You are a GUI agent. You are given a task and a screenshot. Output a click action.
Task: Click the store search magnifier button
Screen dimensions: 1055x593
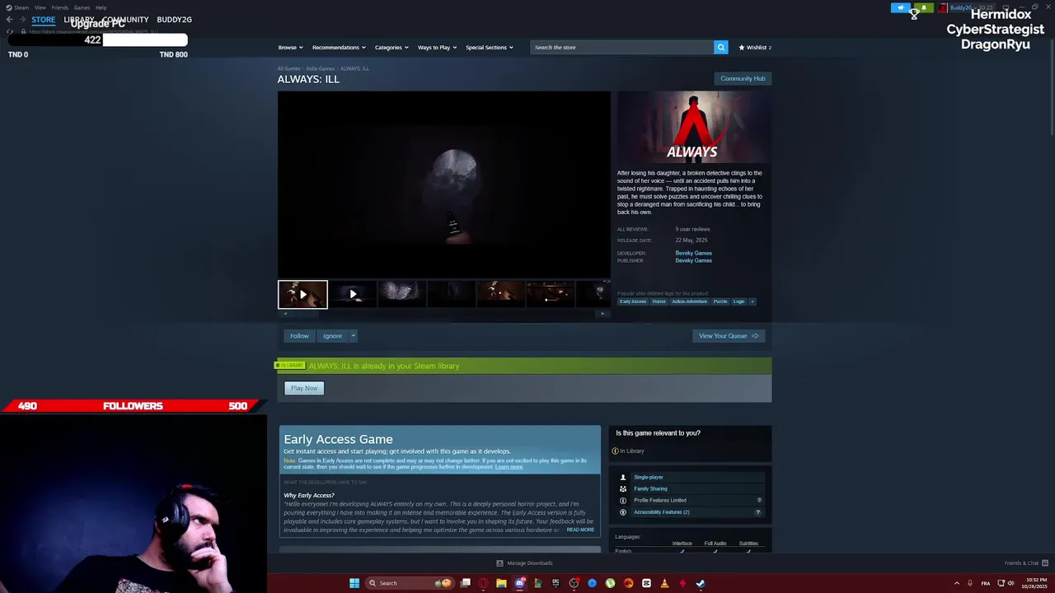click(x=720, y=47)
